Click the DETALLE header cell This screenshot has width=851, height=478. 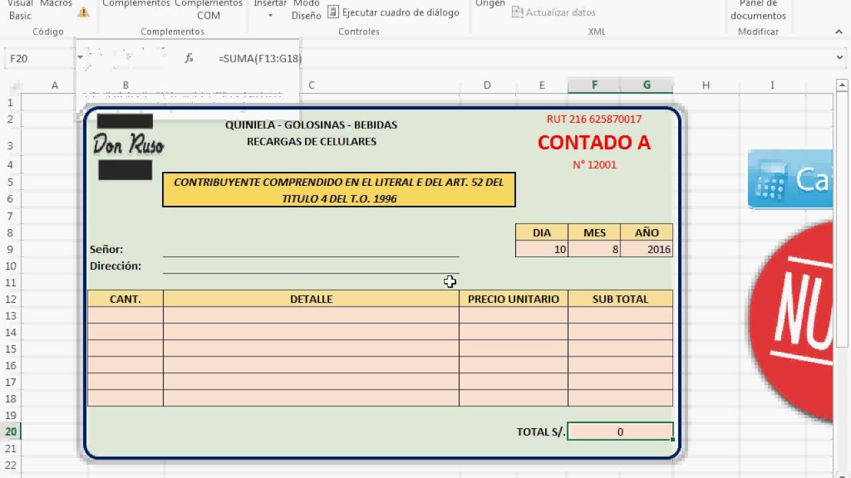[311, 299]
